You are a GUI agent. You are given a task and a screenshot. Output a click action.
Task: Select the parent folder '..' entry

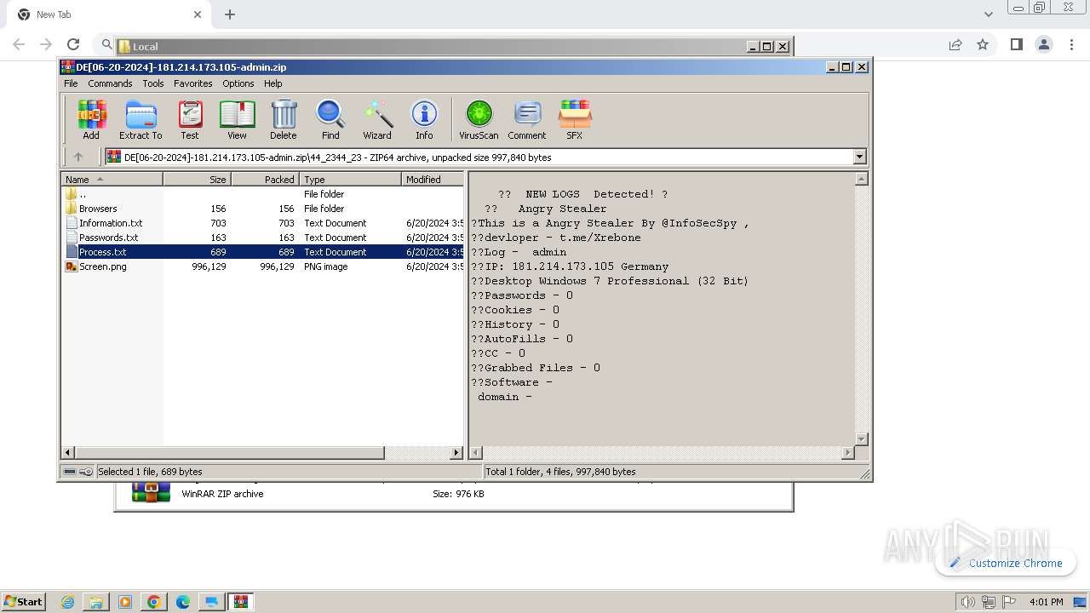82,194
